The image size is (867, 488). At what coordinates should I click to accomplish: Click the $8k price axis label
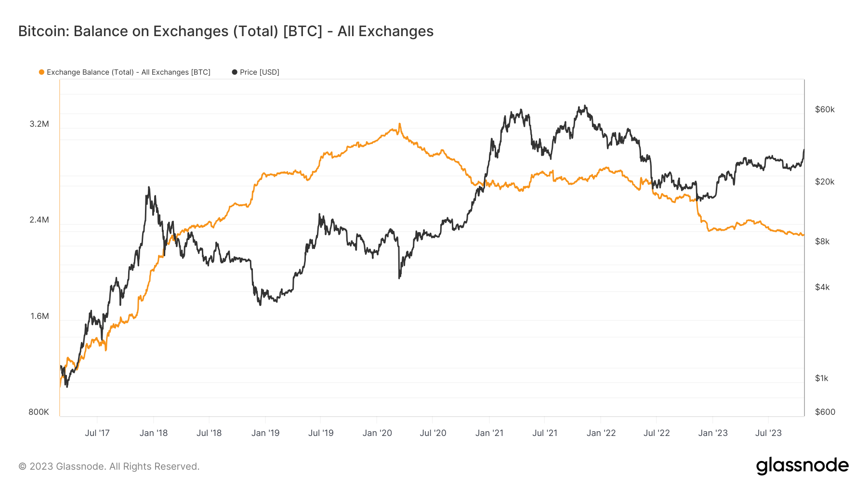tap(822, 241)
